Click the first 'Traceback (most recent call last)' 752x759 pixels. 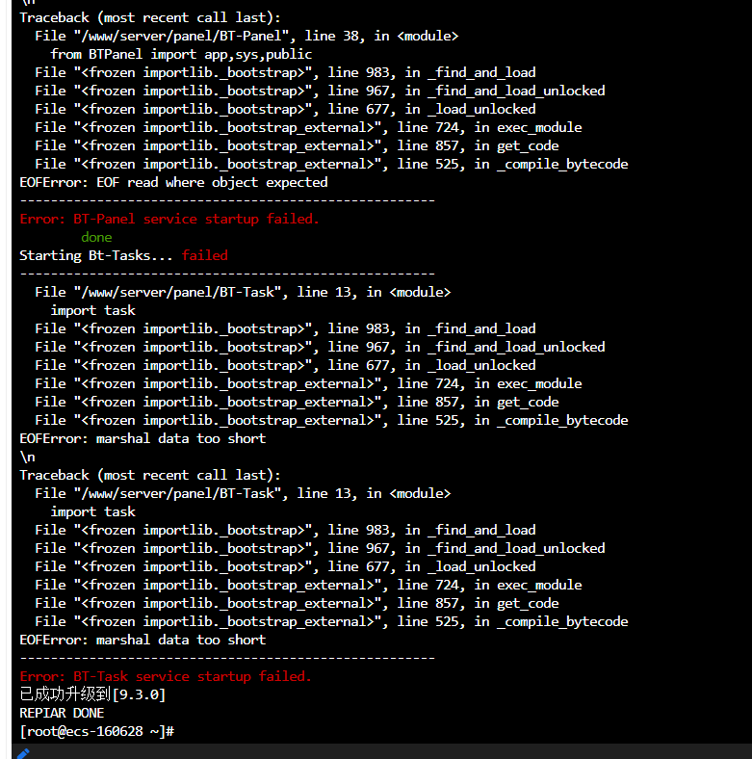point(150,17)
